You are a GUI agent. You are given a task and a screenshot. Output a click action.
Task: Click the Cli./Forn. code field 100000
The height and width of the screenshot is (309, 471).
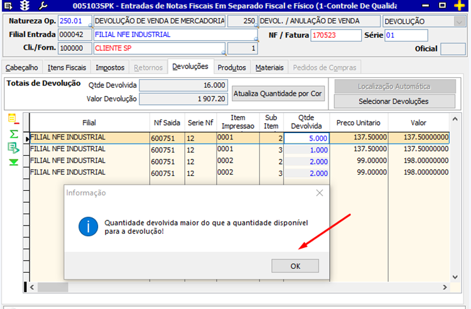point(75,48)
